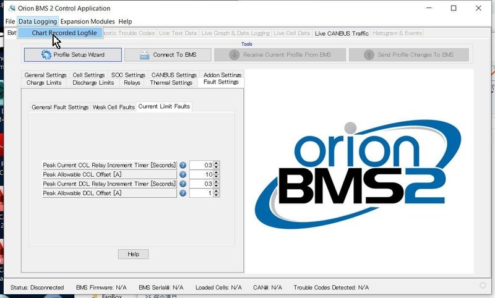Switch to Live Cell Data tab
This screenshot has height=298, width=495.
[x=291, y=33]
